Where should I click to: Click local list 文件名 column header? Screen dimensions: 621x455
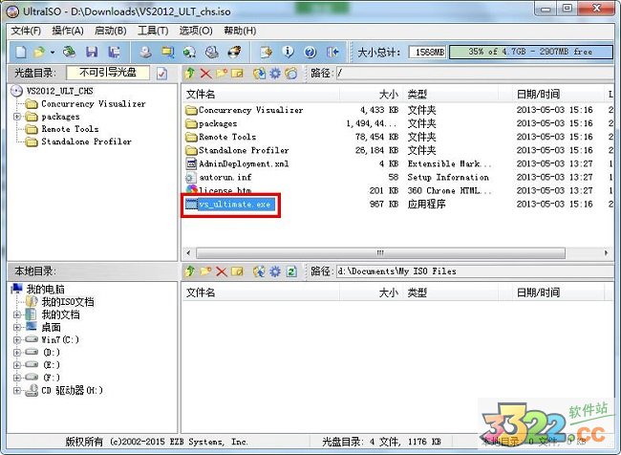[x=262, y=292]
